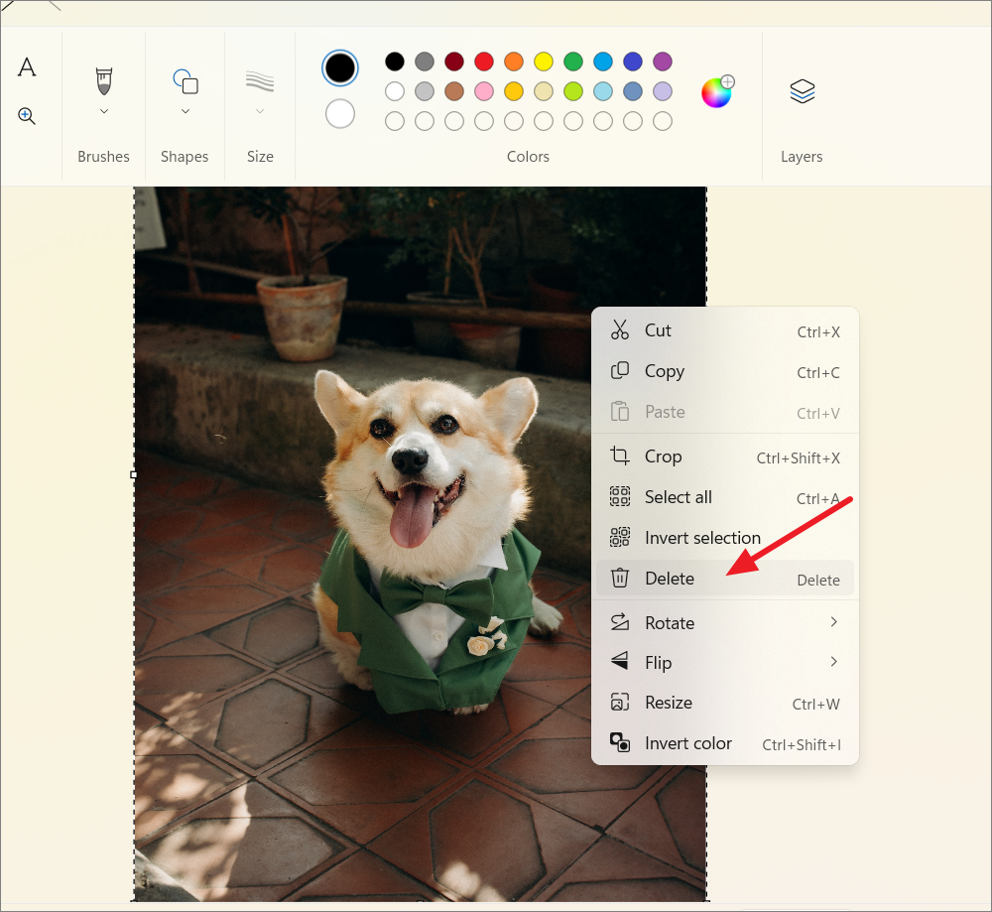Select Color 1 black primary swatch
This screenshot has width=992, height=912.
pyautogui.click(x=339, y=67)
